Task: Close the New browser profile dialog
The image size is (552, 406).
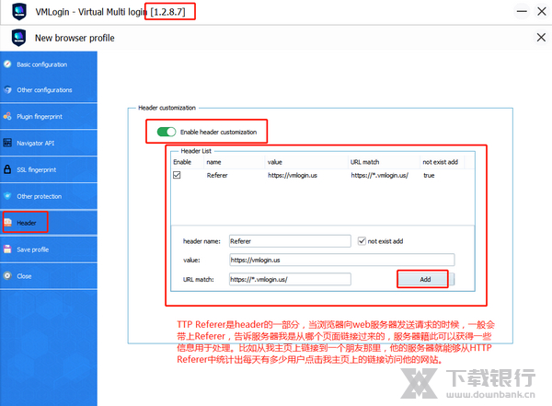Action: click(541, 38)
